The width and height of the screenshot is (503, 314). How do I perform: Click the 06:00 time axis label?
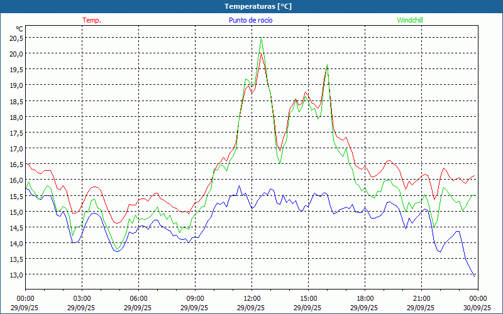[138, 298]
